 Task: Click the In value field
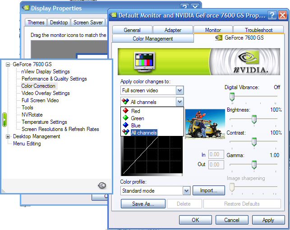(x=216, y=154)
